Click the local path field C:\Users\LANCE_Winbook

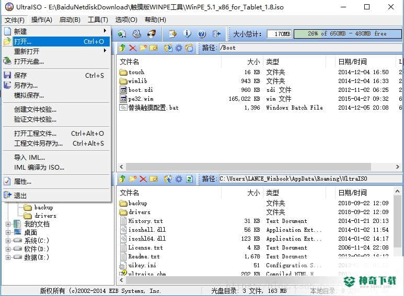pyautogui.click(x=310, y=179)
